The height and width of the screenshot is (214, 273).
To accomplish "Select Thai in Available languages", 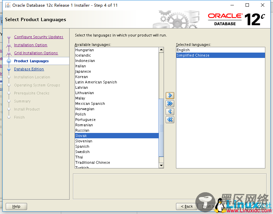I will [x=117, y=157].
